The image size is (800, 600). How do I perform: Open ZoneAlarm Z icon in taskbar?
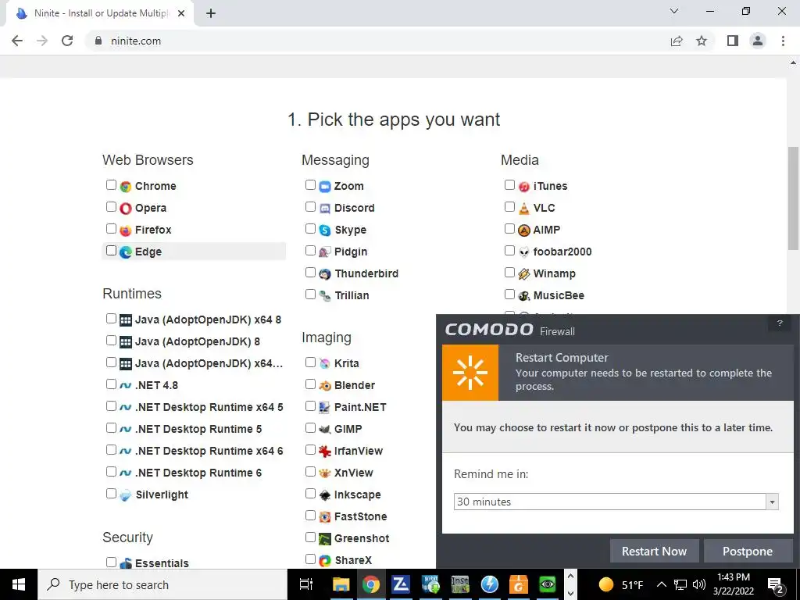(401, 584)
